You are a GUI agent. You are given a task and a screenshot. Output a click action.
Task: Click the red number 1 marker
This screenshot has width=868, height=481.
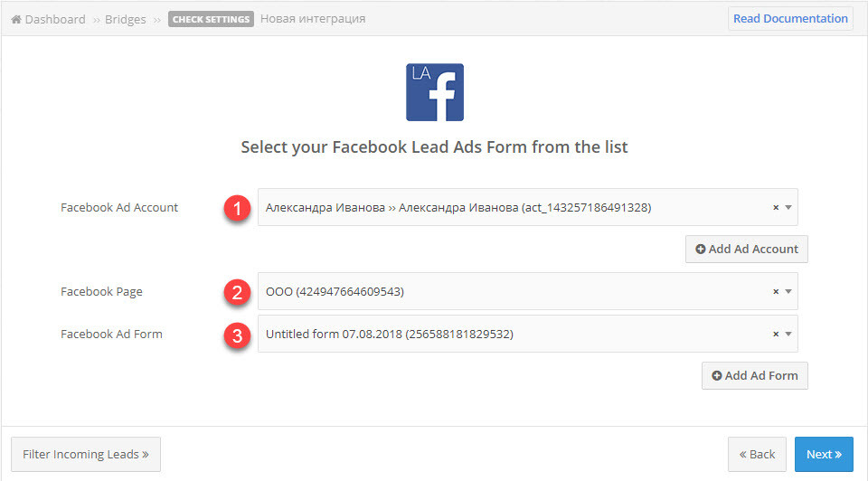[238, 208]
